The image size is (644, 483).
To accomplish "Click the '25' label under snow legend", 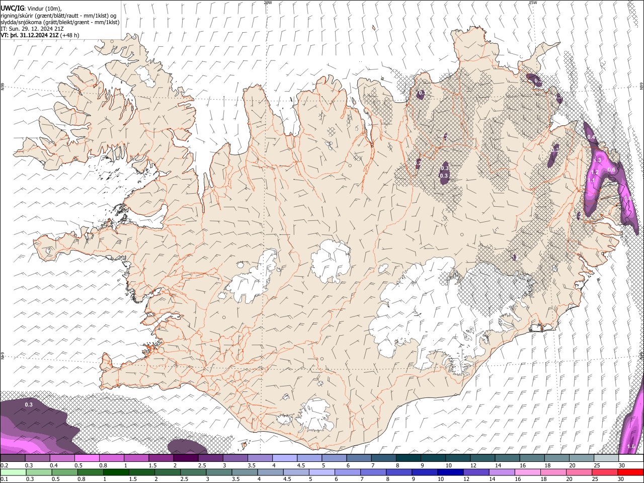I will click(597, 465).
